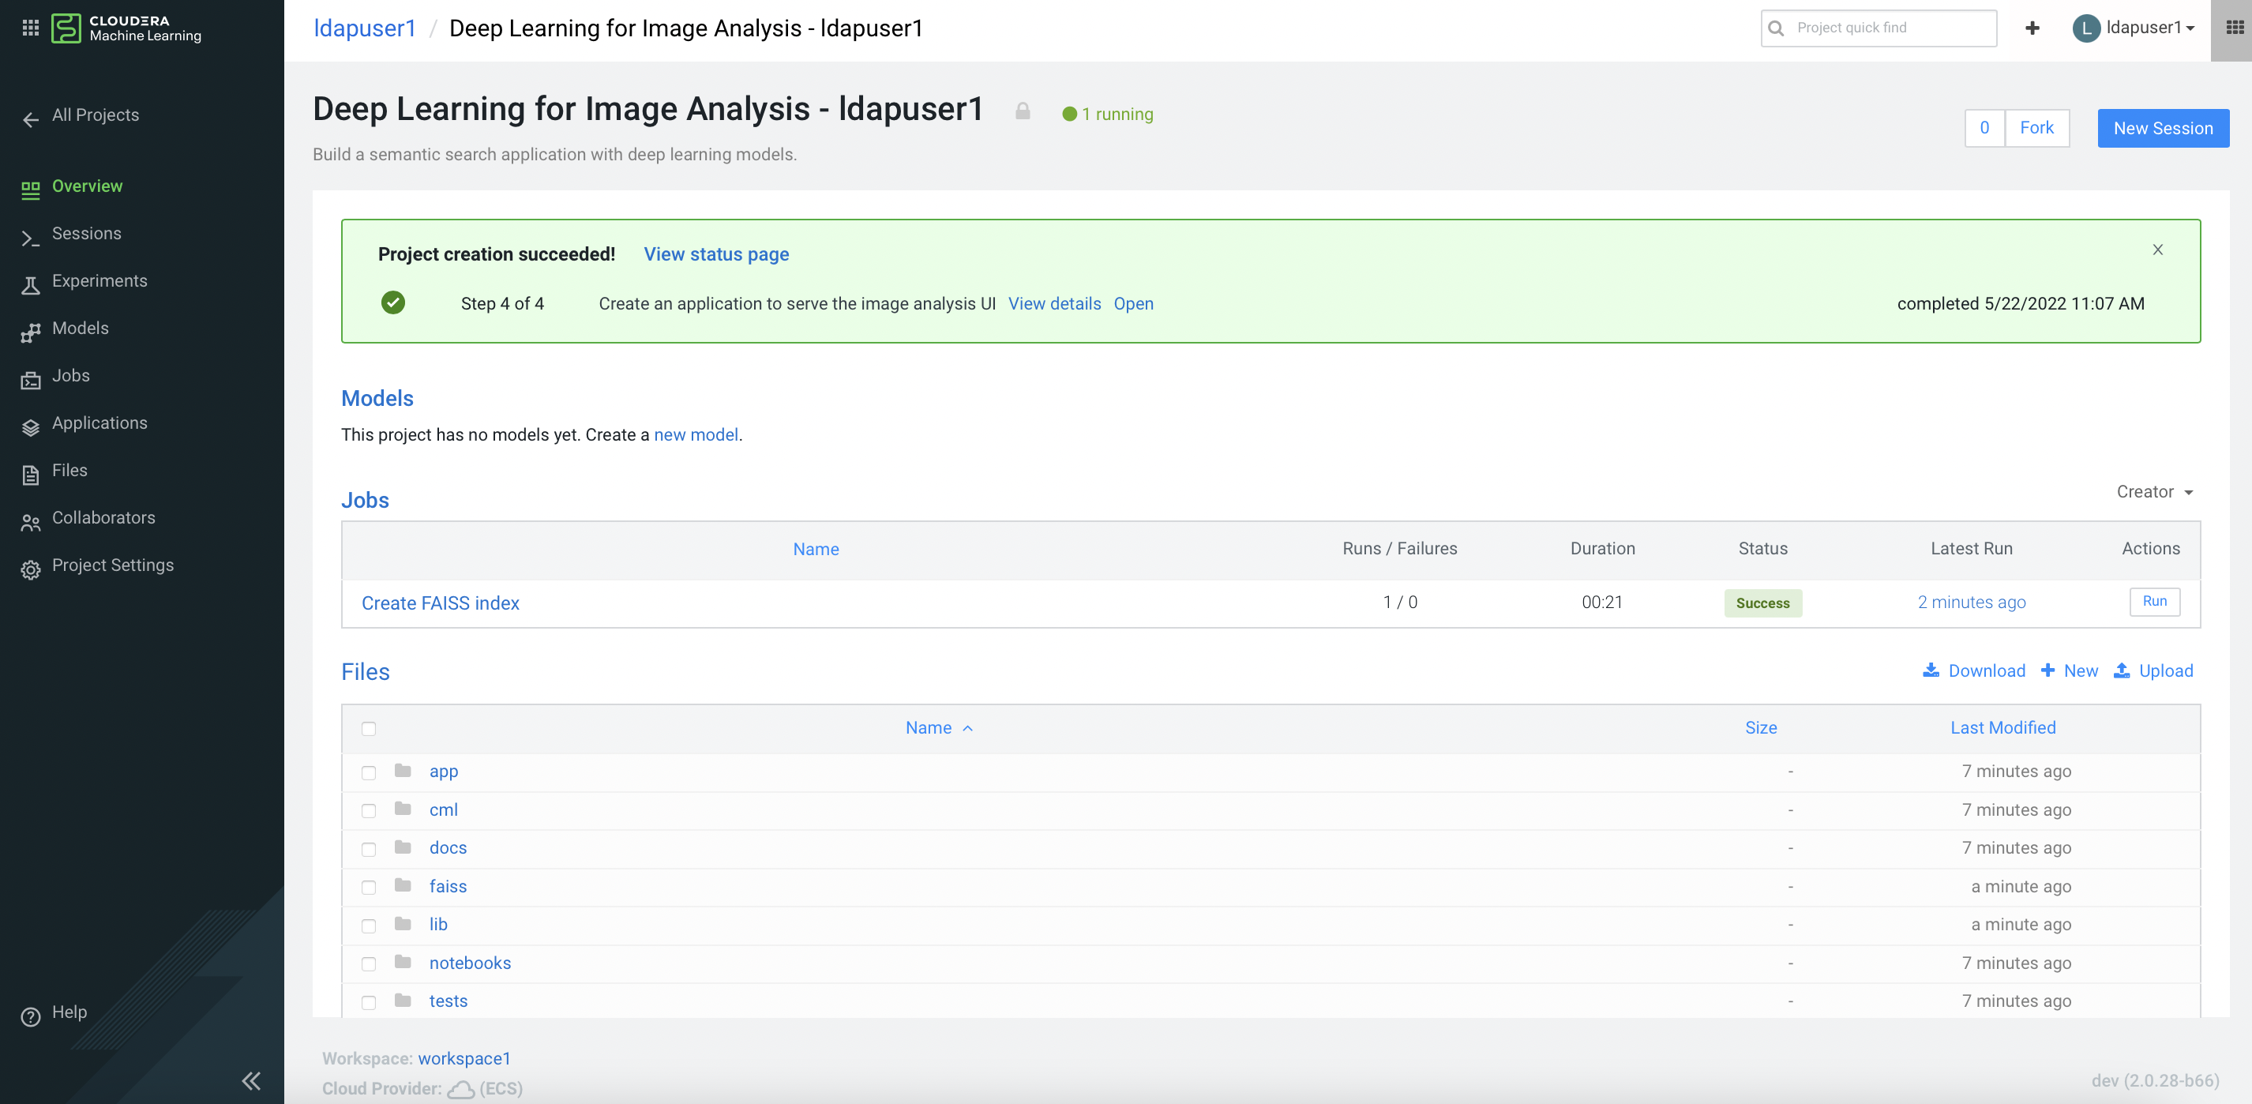Open Project Settings in sidebar
Image resolution: width=2252 pixels, height=1104 pixels.
tap(113, 565)
